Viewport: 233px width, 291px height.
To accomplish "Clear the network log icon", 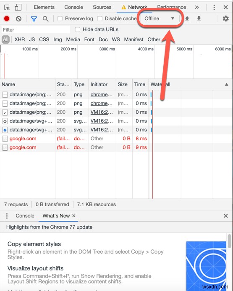I will (18, 18).
